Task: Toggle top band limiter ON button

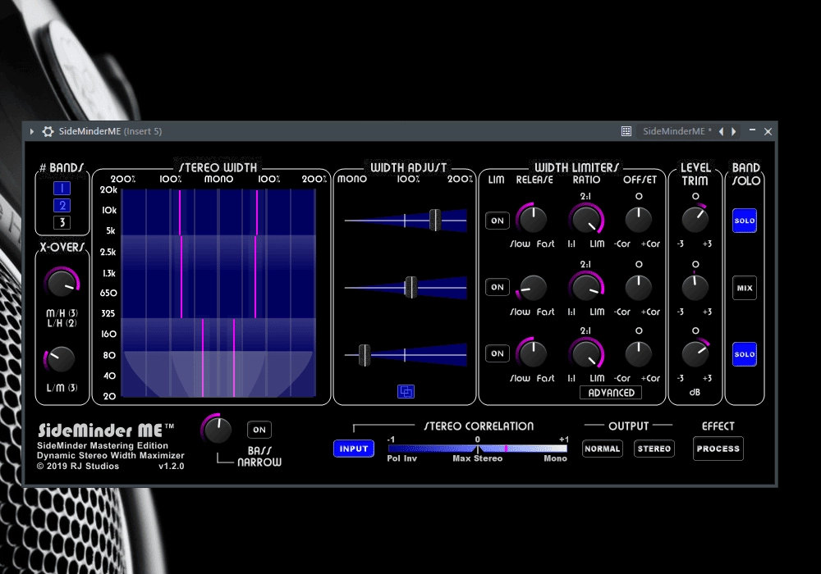Action: (x=498, y=221)
